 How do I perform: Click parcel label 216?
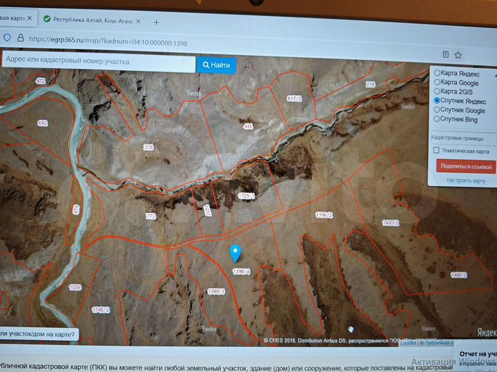370,84
